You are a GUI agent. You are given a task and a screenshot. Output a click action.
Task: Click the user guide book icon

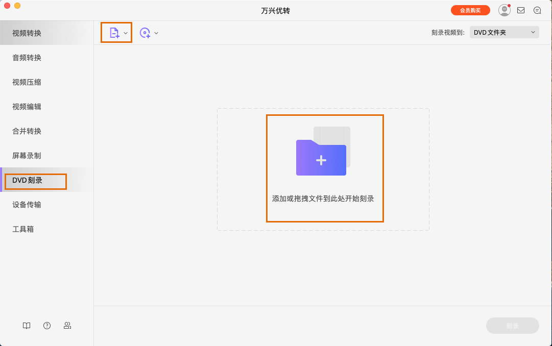pos(26,325)
